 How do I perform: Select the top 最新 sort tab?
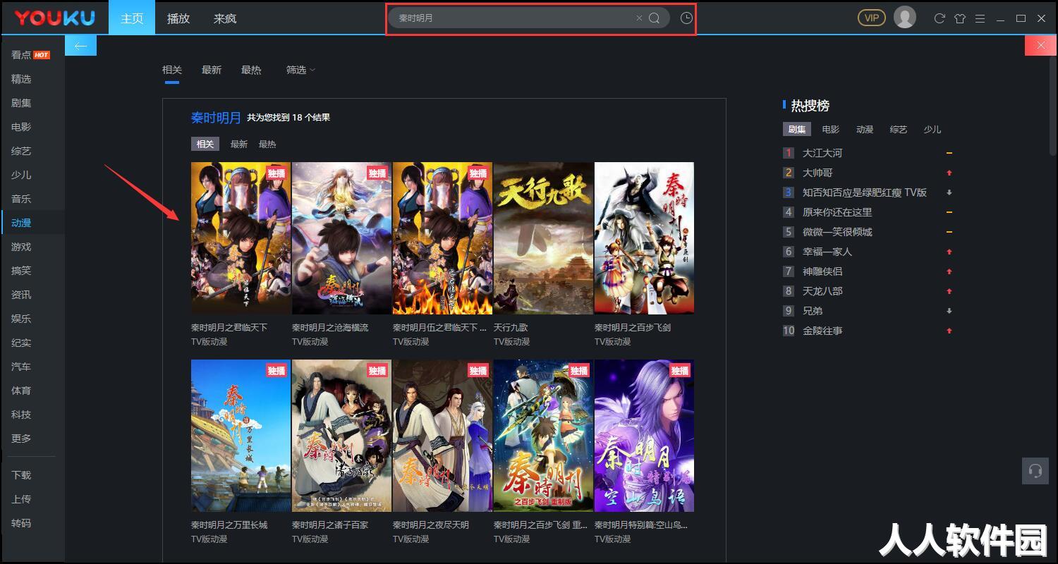pyautogui.click(x=212, y=70)
